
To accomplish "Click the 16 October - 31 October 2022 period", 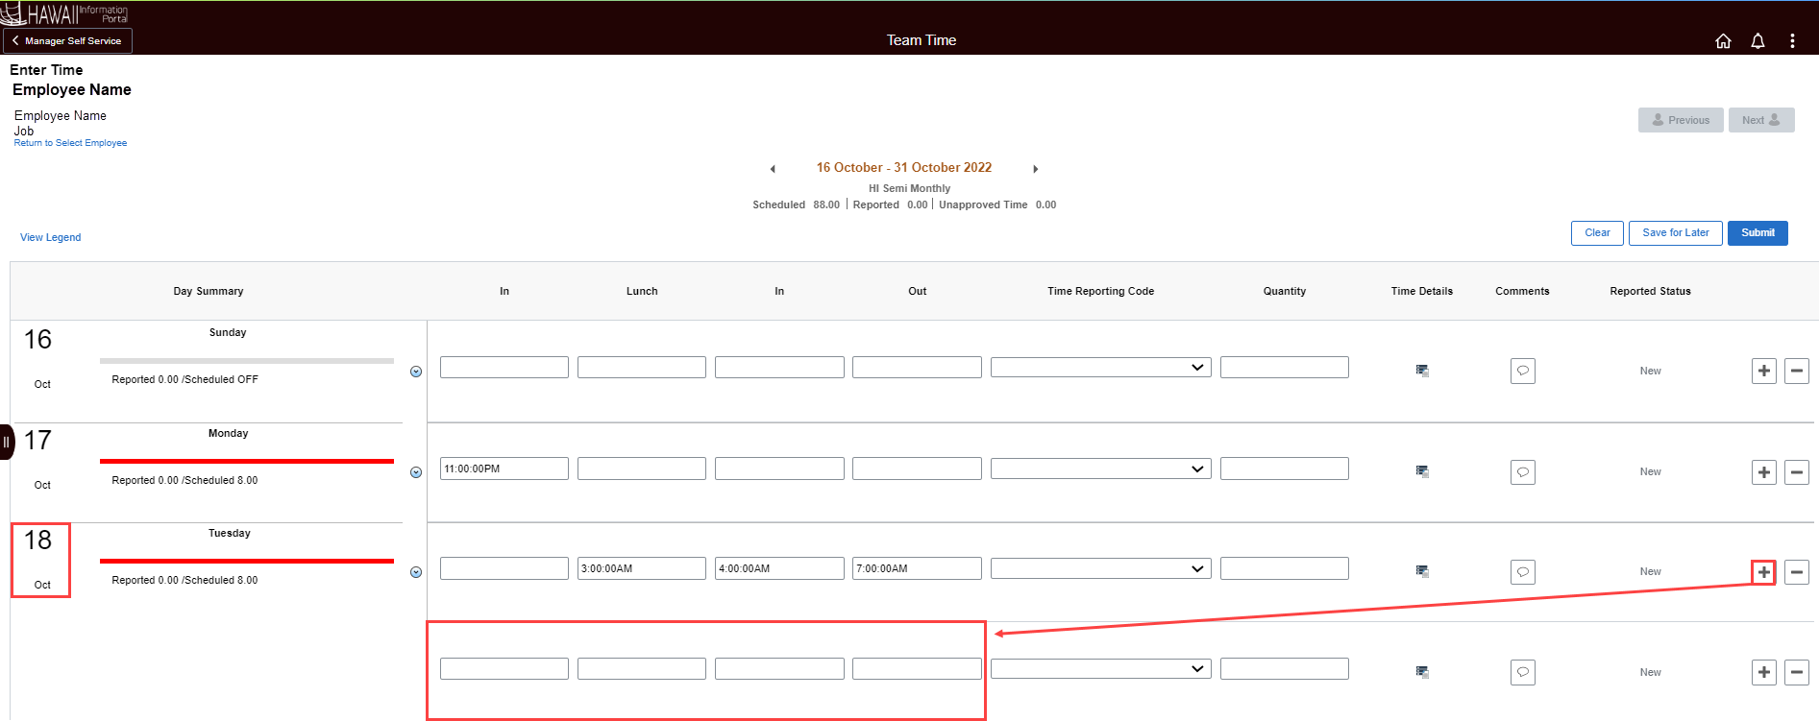I will pos(904,168).
